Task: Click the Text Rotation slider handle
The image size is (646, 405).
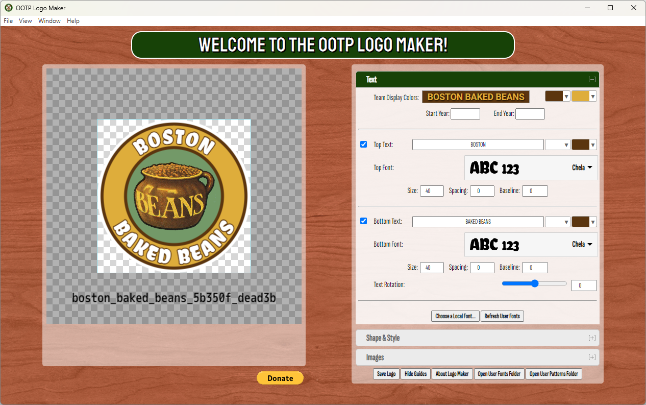Action: pyautogui.click(x=534, y=283)
